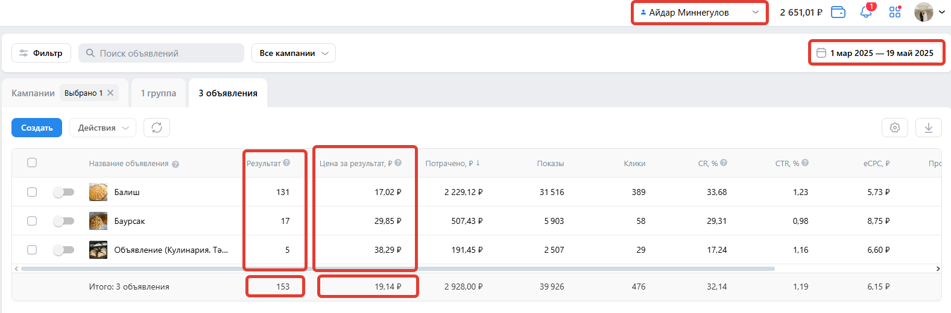This screenshot has height=313, width=951.
Task: Click total price per result 19,14 ₽
Action: click(388, 287)
